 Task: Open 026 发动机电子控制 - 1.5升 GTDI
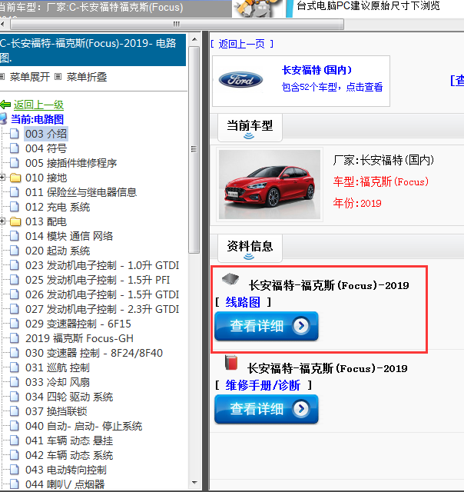(102, 294)
